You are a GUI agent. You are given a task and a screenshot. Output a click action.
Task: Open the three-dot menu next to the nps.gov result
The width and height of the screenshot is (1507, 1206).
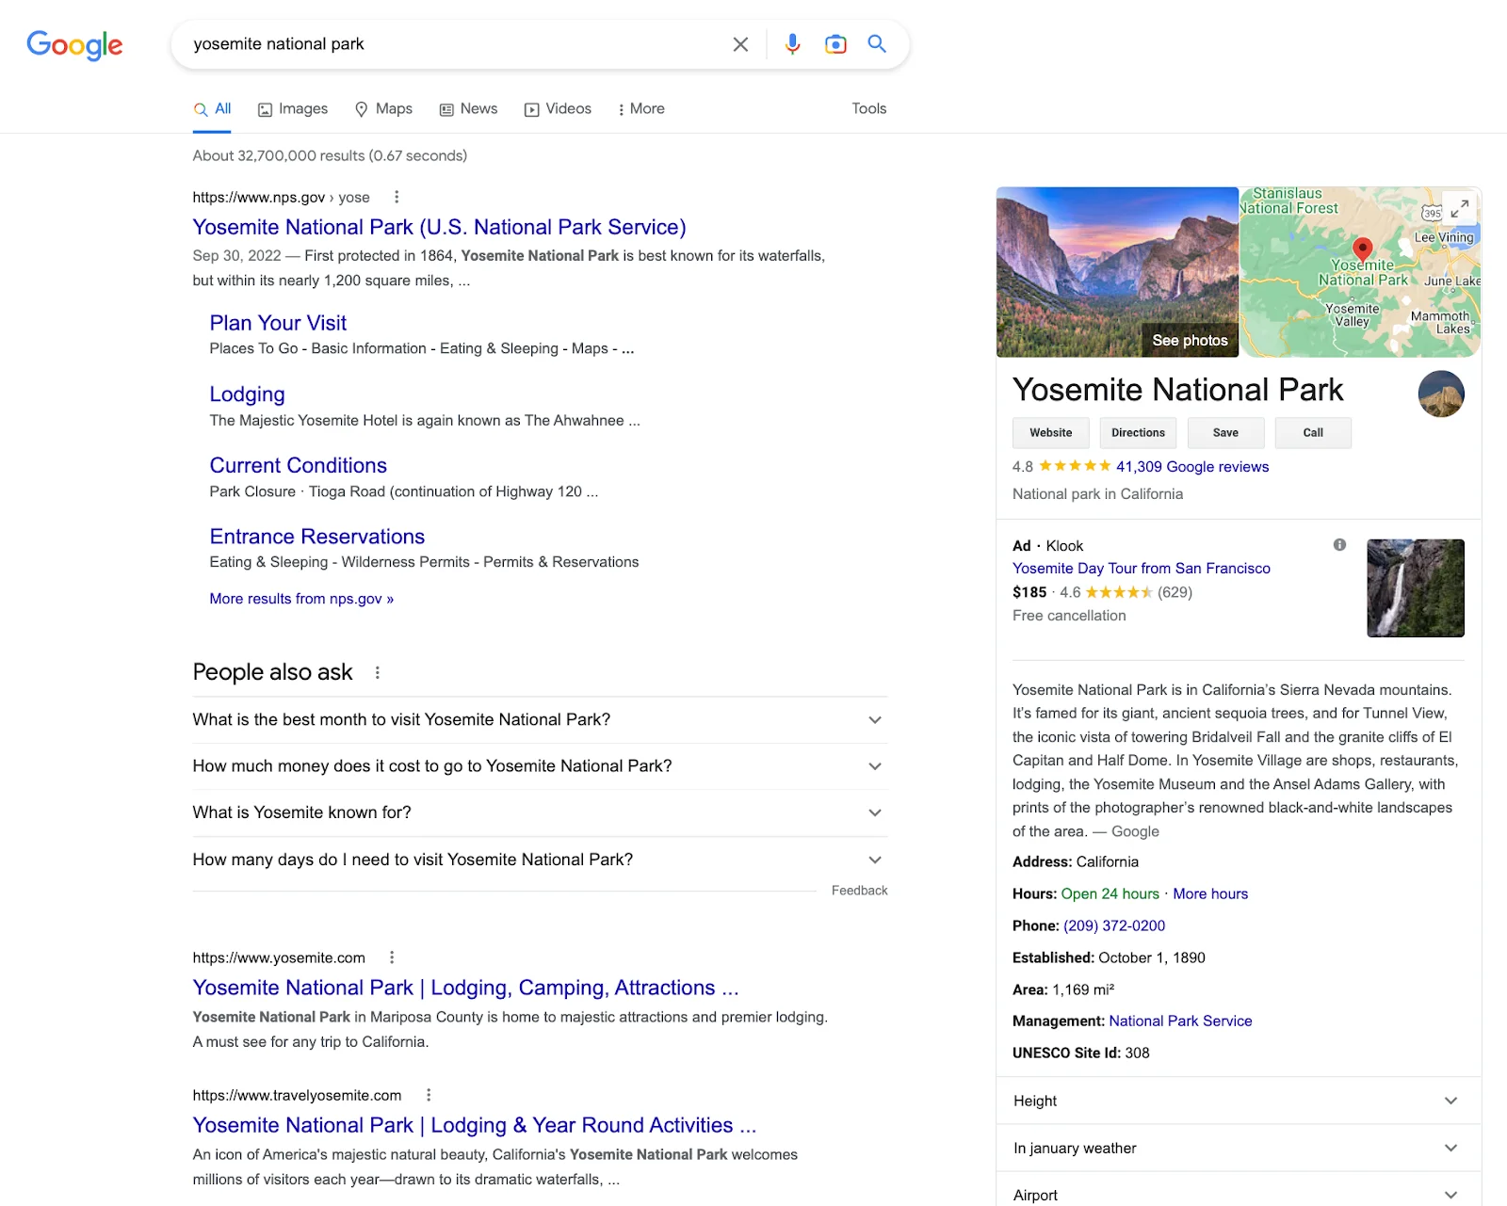[397, 198]
